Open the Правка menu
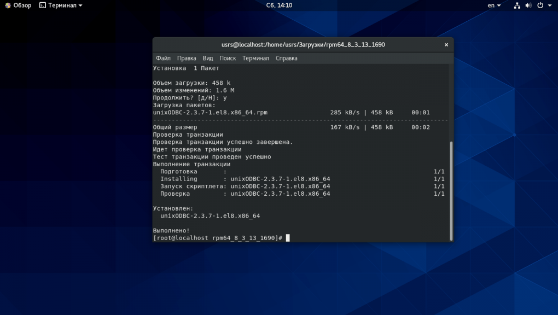558x315 pixels. click(x=187, y=58)
